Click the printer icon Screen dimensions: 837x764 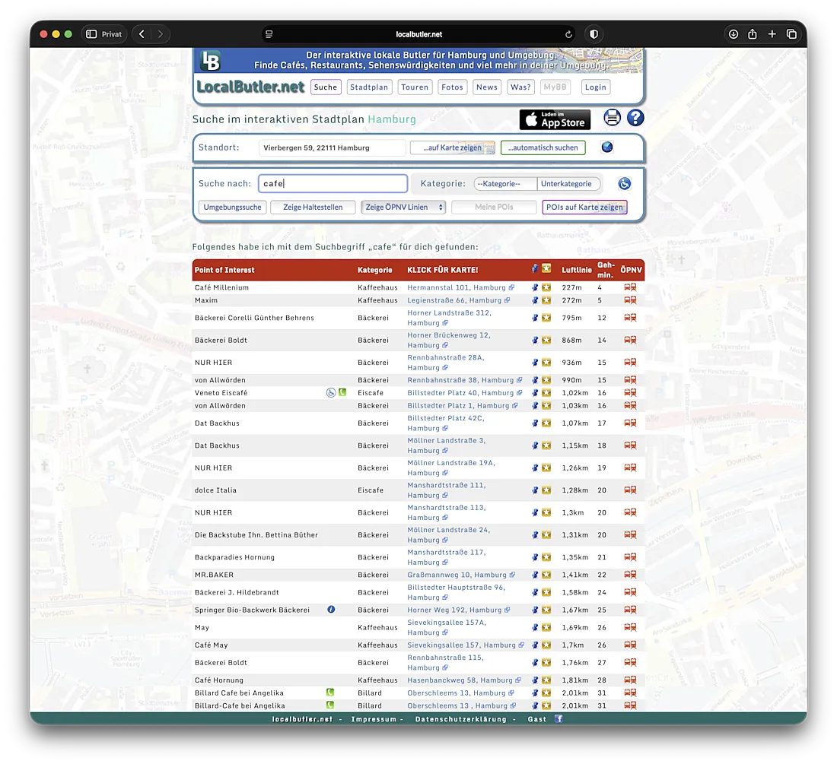[x=613, y=118]
